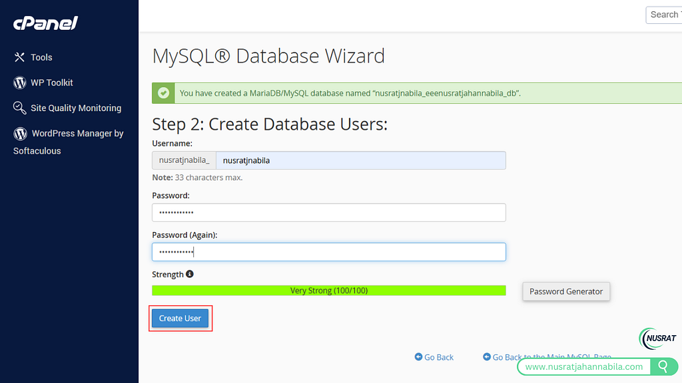Click the Very Strong strength meter
The height and width of the screenshot is (383, 682).
point(329,291)
